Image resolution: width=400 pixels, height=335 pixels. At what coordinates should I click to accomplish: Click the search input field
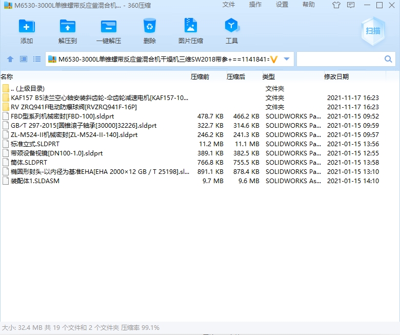pos(341,59)
